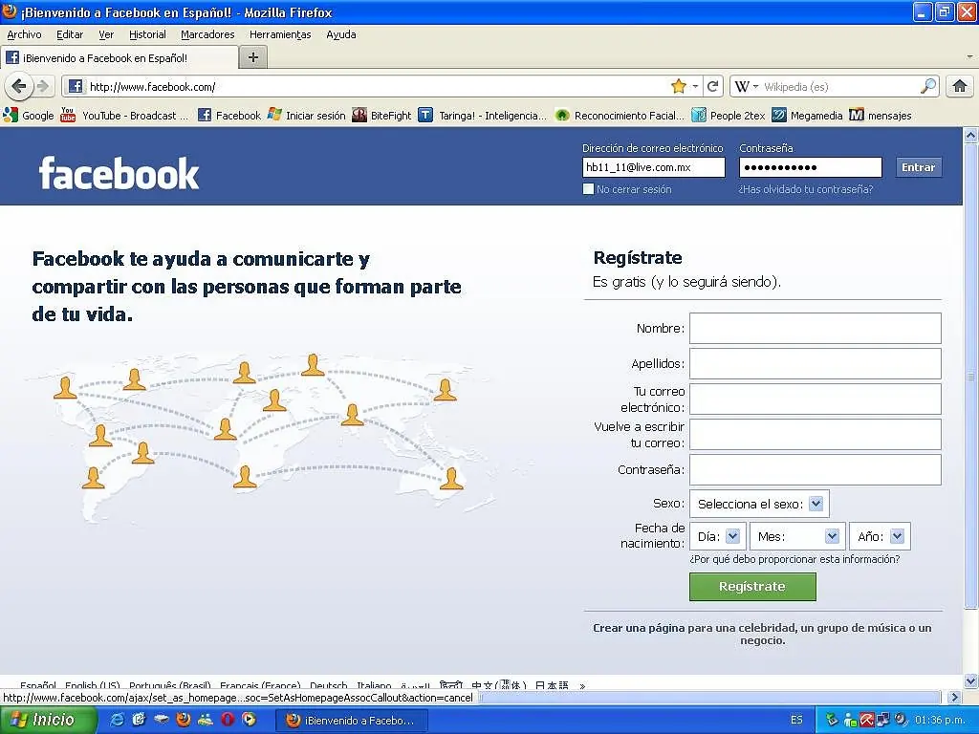Open the Día birth date dropdown
The height and width of the screenshot is (734, 979).
pos(717,536)
